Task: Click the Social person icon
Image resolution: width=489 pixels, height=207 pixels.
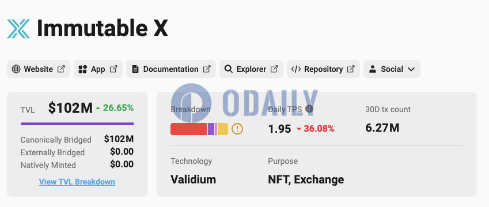Action: coord(372,69)
